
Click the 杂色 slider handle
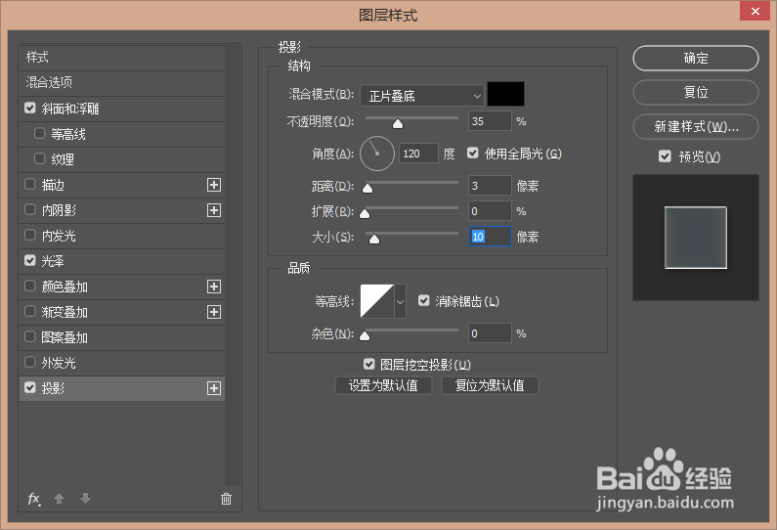point(365,336)
